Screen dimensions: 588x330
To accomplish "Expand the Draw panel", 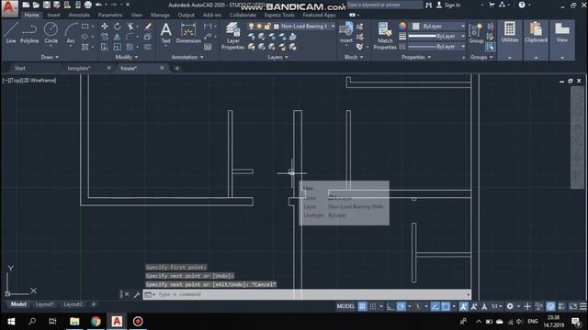I will 50,57.
